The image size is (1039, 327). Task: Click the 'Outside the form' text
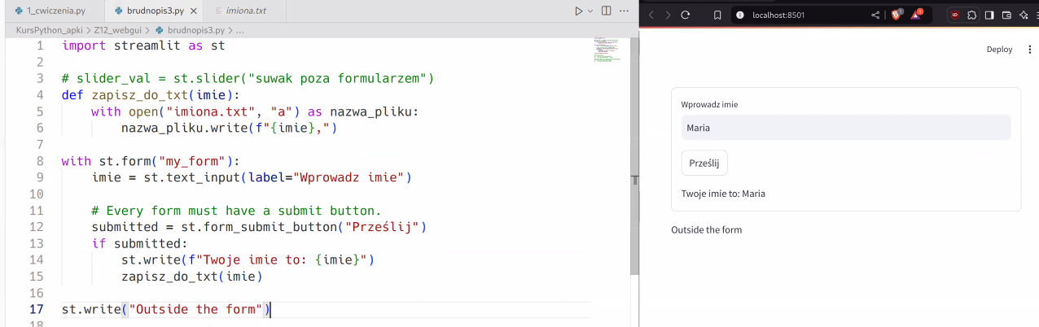tap(706, 229)
